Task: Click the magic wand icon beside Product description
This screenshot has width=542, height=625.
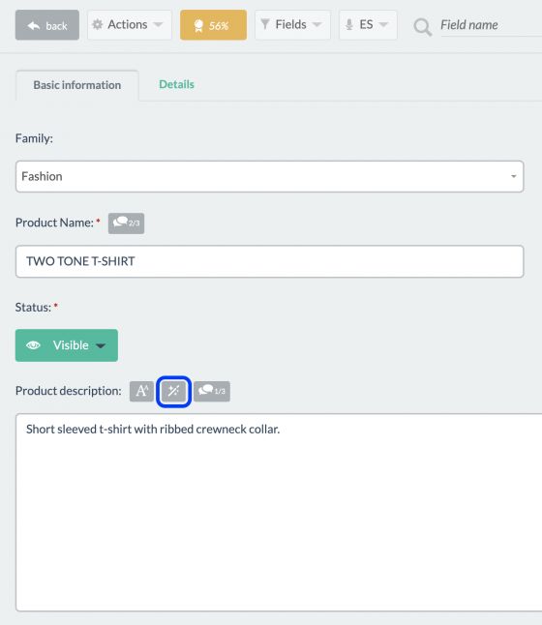Action: tap(173, 391)
